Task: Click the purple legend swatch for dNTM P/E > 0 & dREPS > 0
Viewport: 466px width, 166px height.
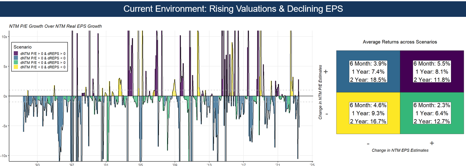Action: [x=16, y=53]
